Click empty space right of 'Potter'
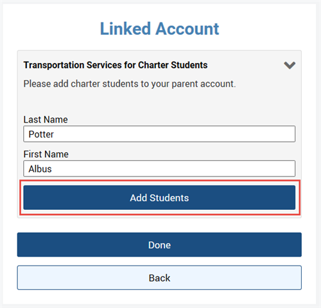This screenshot has height=308, width=321. point(175,134)
